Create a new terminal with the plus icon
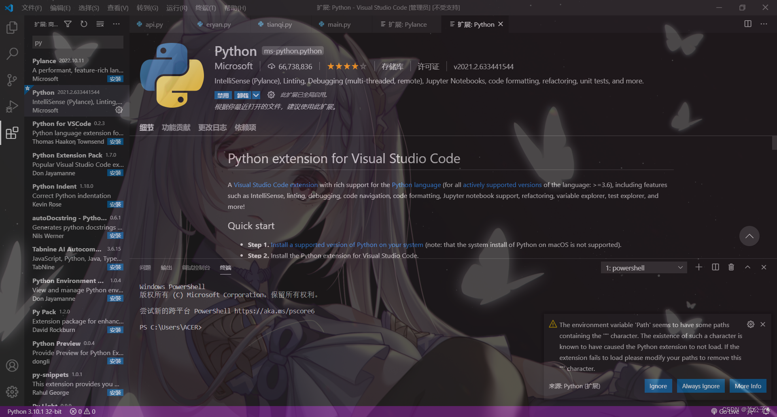777x417 pixels. [699, 267]
